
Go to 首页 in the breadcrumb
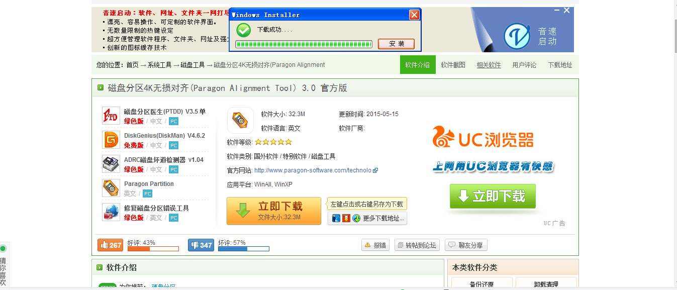[132, 65]
